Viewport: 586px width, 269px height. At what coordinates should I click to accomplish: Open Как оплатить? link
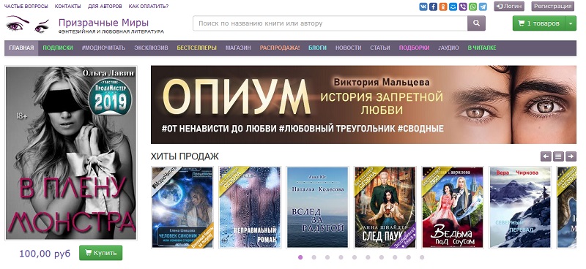coord(149,7)
